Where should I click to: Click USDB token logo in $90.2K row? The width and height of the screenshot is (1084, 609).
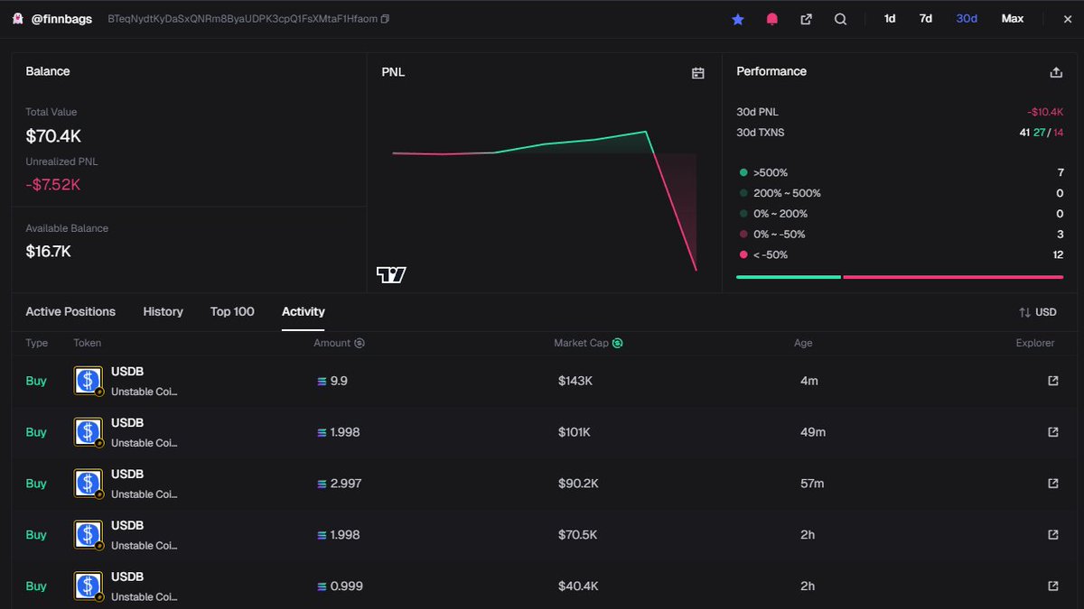[x=88, y=484]
